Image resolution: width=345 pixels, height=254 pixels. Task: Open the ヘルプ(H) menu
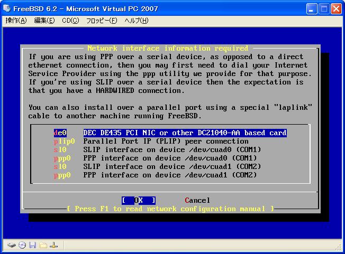tap(137, 21)
